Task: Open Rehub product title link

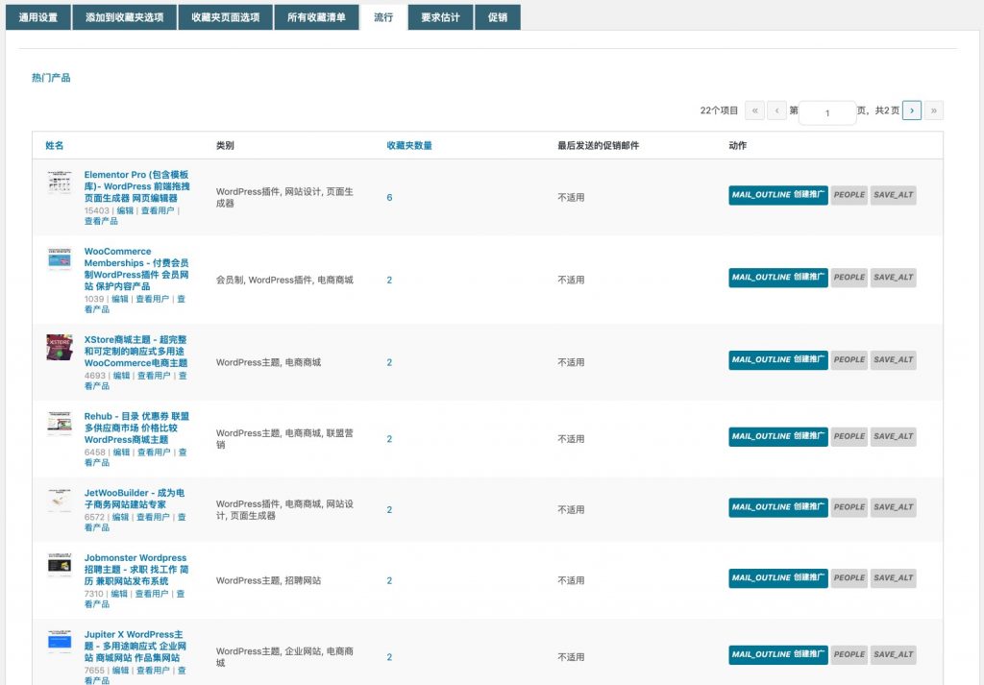Action: pos(136,428)
